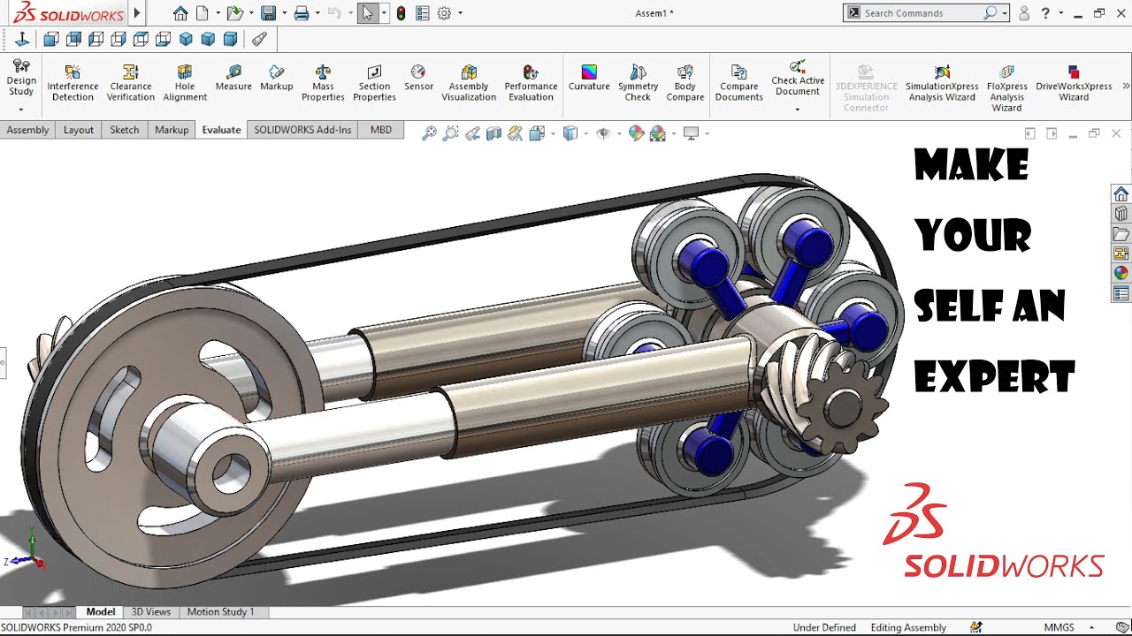The image size is (1132, 636).
Task: Open SOLIDWORKS Resources home in task pane
Action: (1121, 193)
